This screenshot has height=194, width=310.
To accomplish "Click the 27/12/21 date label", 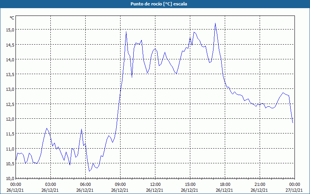I will (294, 190).
